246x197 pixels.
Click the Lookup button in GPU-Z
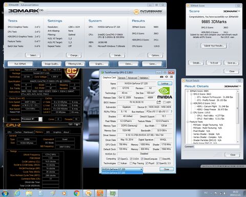(x=165, y=84)
